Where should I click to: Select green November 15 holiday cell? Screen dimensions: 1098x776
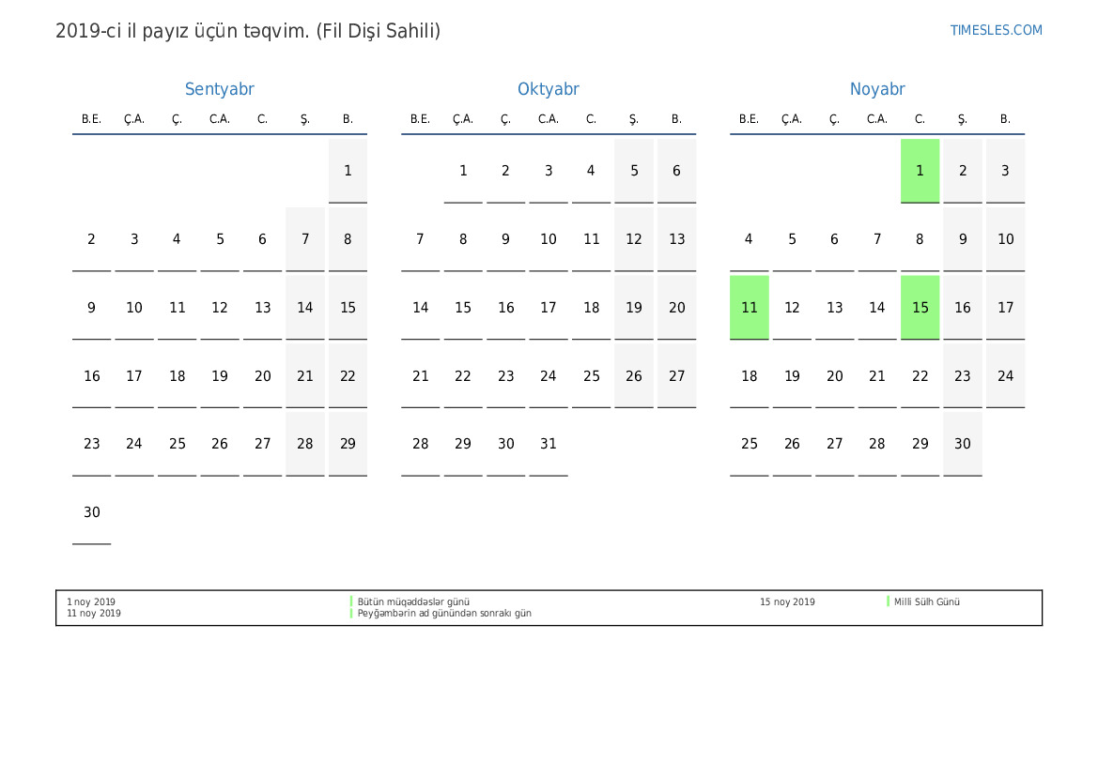[920, 307]
